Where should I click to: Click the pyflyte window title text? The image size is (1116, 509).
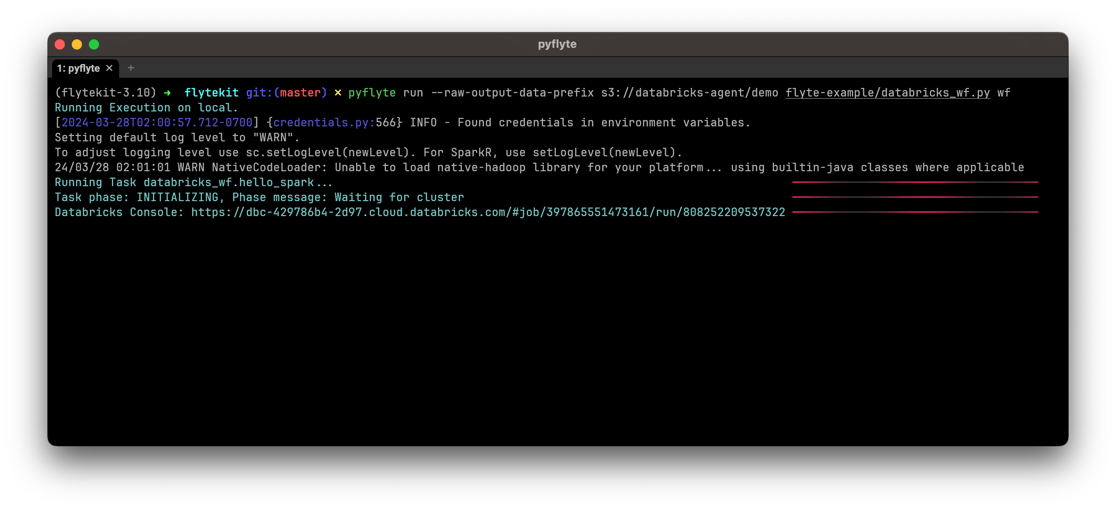tap(557, 44)
